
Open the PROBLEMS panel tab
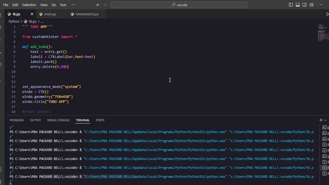[16, 120]
